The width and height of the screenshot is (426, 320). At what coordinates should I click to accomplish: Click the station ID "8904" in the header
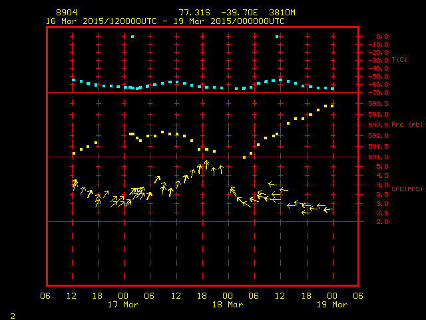(x=67, y=13)
